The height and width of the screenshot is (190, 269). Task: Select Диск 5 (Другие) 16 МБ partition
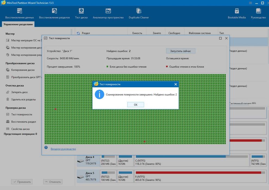coord(125,176)
